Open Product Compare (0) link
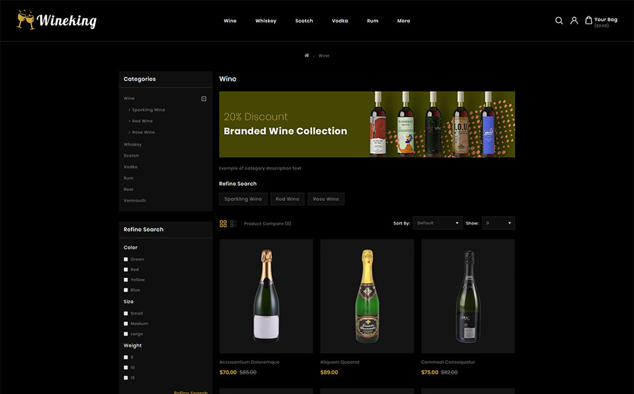This screenshot has height=394, width=634. tap(267, 223)
